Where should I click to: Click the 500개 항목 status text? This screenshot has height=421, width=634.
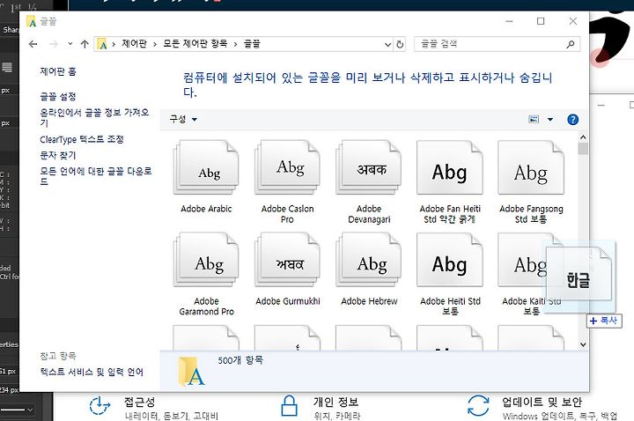tap(240, 360)
